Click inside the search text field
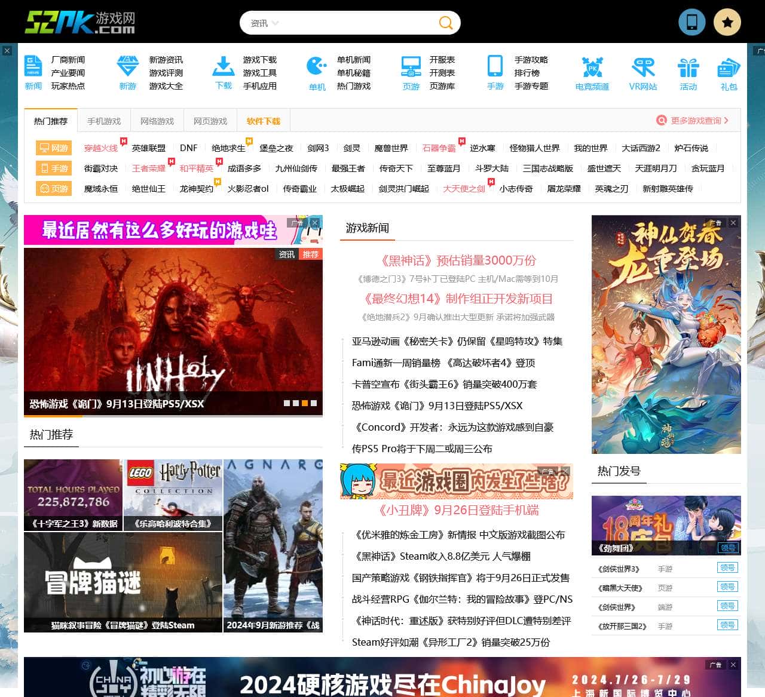This screenshot has width=765, height=697. coord(359,23)
